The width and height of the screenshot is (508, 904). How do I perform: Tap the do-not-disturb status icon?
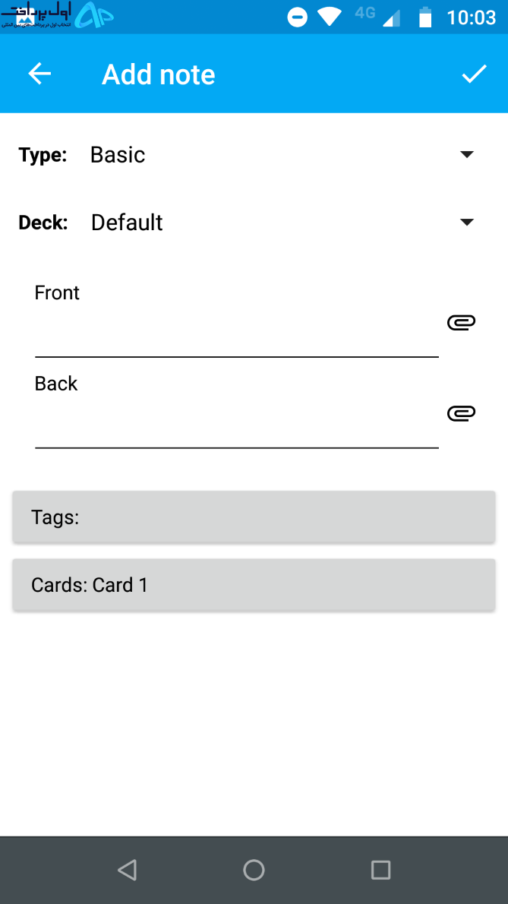point(298,17)
